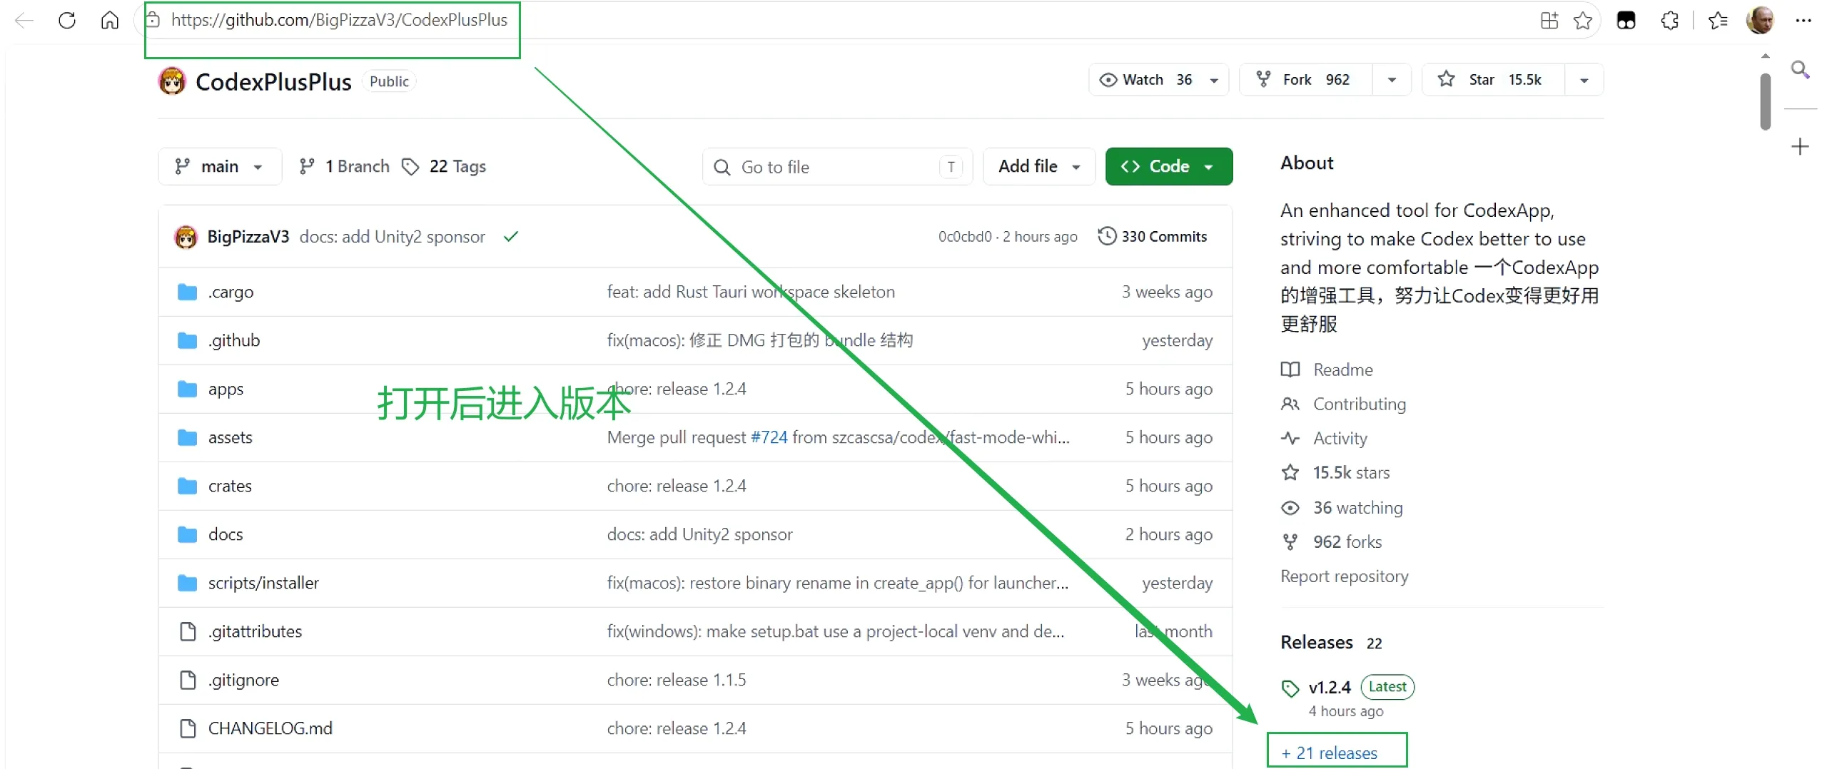
Task: Click the site info lock icon
Action: 153,20
